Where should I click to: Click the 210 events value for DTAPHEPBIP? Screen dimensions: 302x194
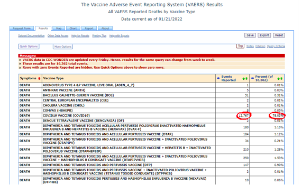point(246,150)
